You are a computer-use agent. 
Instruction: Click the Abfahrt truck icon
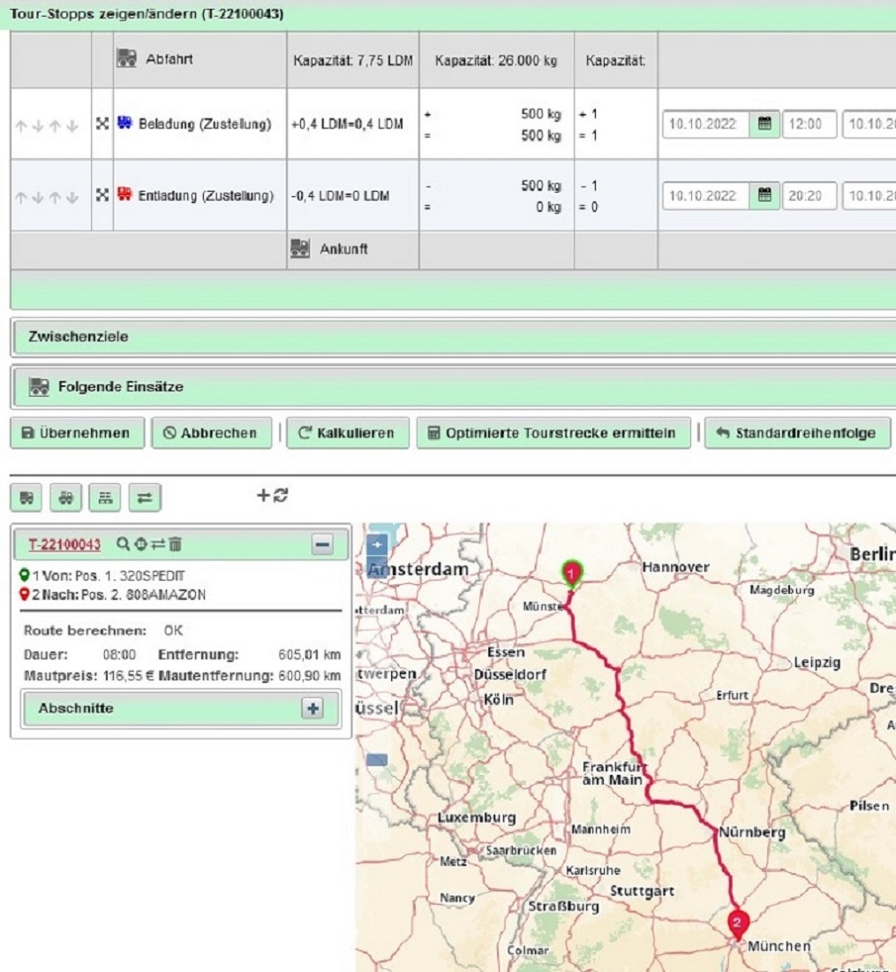tap(127, 58)
